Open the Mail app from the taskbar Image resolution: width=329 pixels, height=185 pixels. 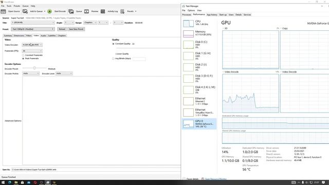pos(29,182)
